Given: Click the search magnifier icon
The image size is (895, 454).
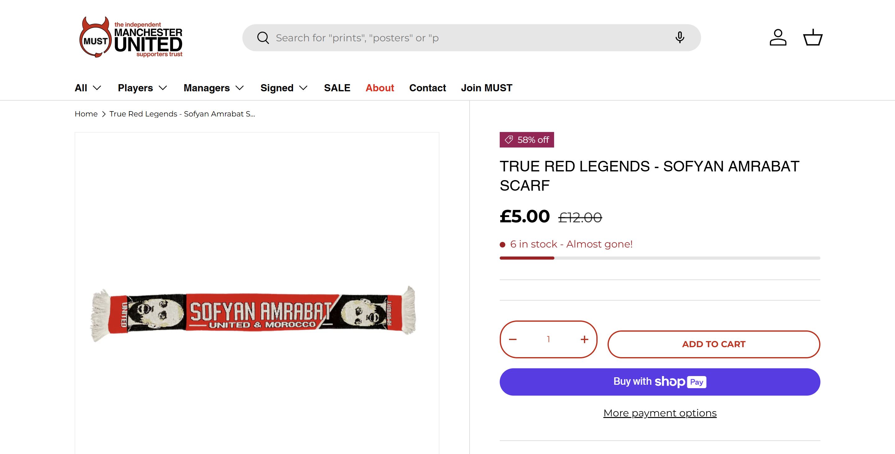Looking at the screenshot, I should (263, 38).
